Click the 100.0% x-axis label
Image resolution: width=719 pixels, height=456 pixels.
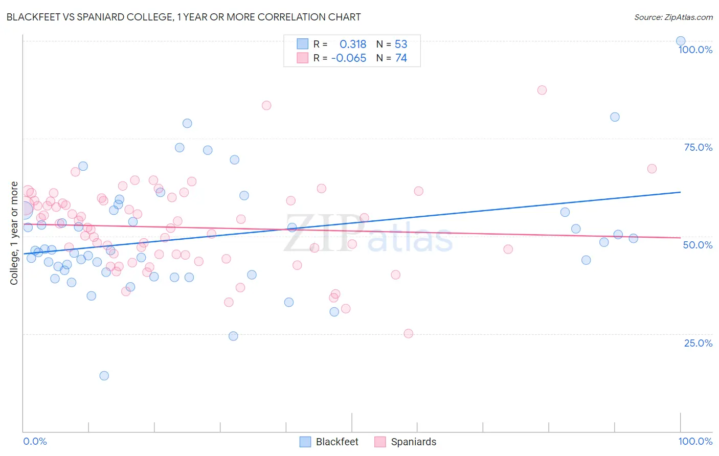tap(695, 441)
